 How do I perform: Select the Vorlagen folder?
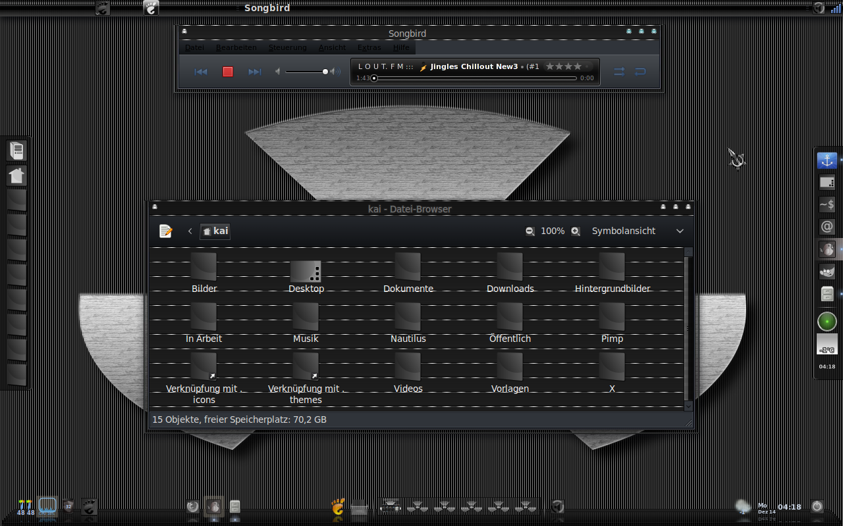510,372
